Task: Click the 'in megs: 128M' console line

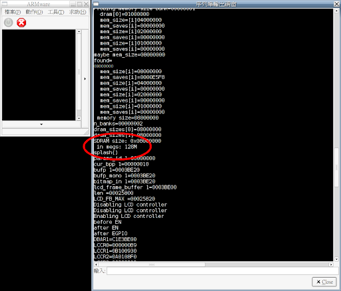Action: [x=117, y=147]
